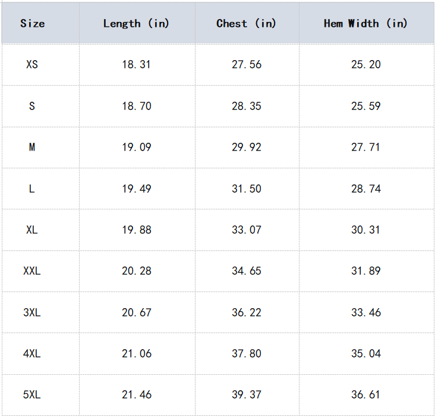435x420 pixels.
Task: Click the 28.74 hem width value
Action: coord(366,189)
